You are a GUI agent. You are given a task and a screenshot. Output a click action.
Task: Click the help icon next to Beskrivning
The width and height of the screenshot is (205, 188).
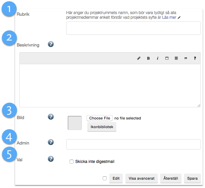tap(51, 44)
